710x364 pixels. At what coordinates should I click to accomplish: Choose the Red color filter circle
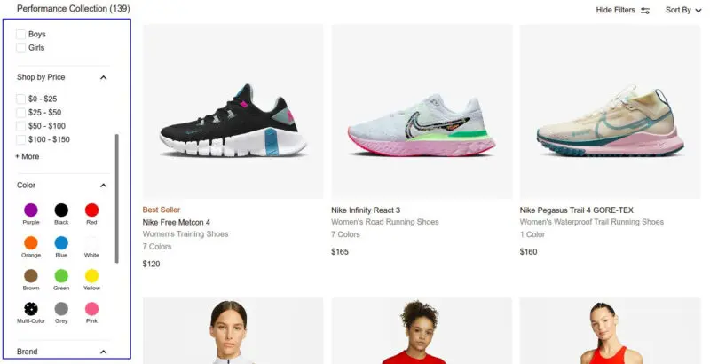pos(91,210)
